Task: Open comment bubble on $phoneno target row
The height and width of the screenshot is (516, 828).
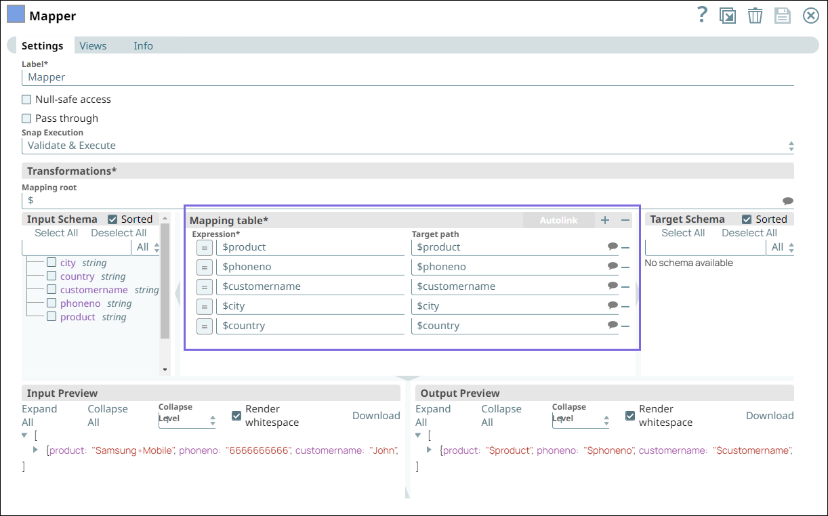Action: coord(613,266)
